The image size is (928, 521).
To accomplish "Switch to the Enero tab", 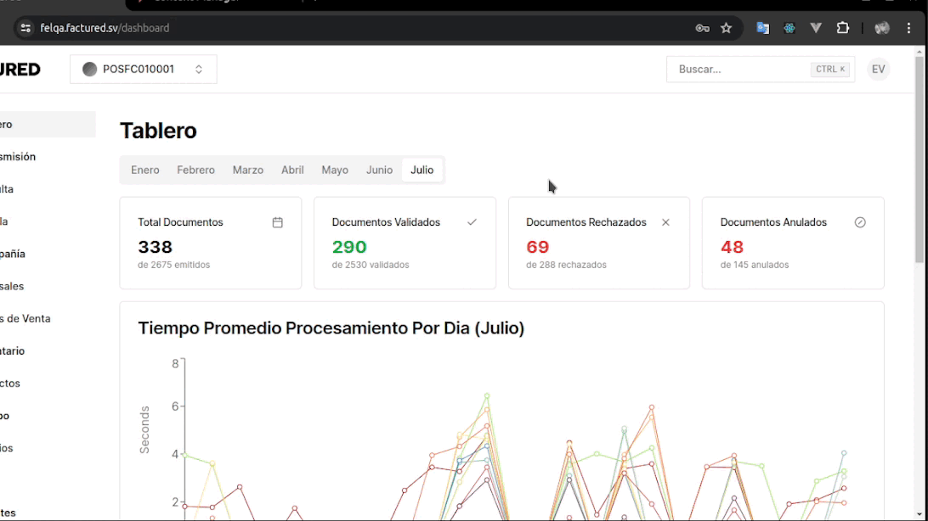I will click(x=144, y=170).
